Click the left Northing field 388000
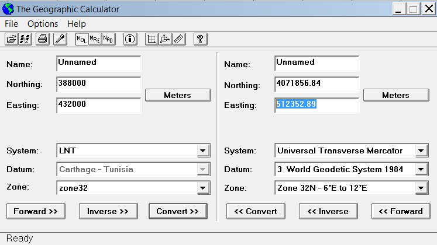 pyautogui.click(x=99, y=84)
